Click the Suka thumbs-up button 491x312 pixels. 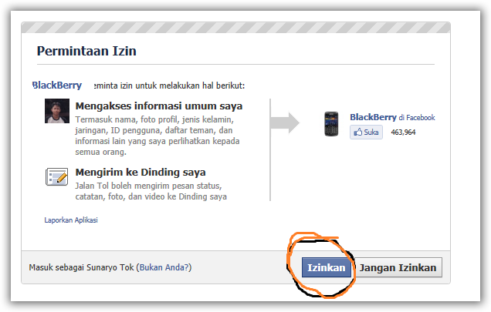pos(366,133)
